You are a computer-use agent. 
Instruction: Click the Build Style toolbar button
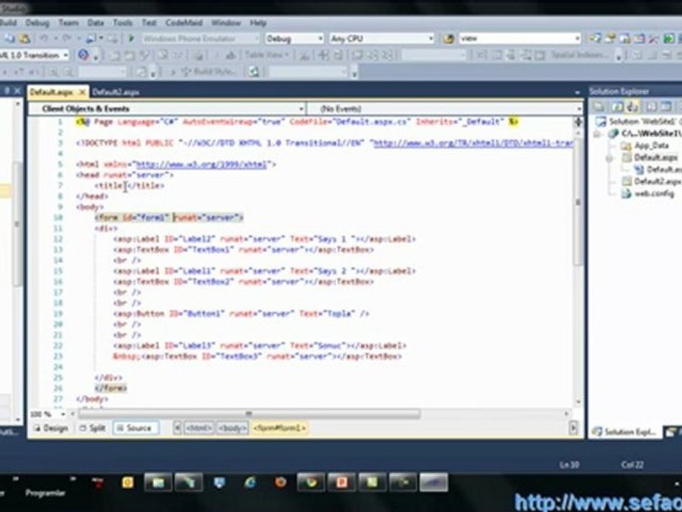208,71
